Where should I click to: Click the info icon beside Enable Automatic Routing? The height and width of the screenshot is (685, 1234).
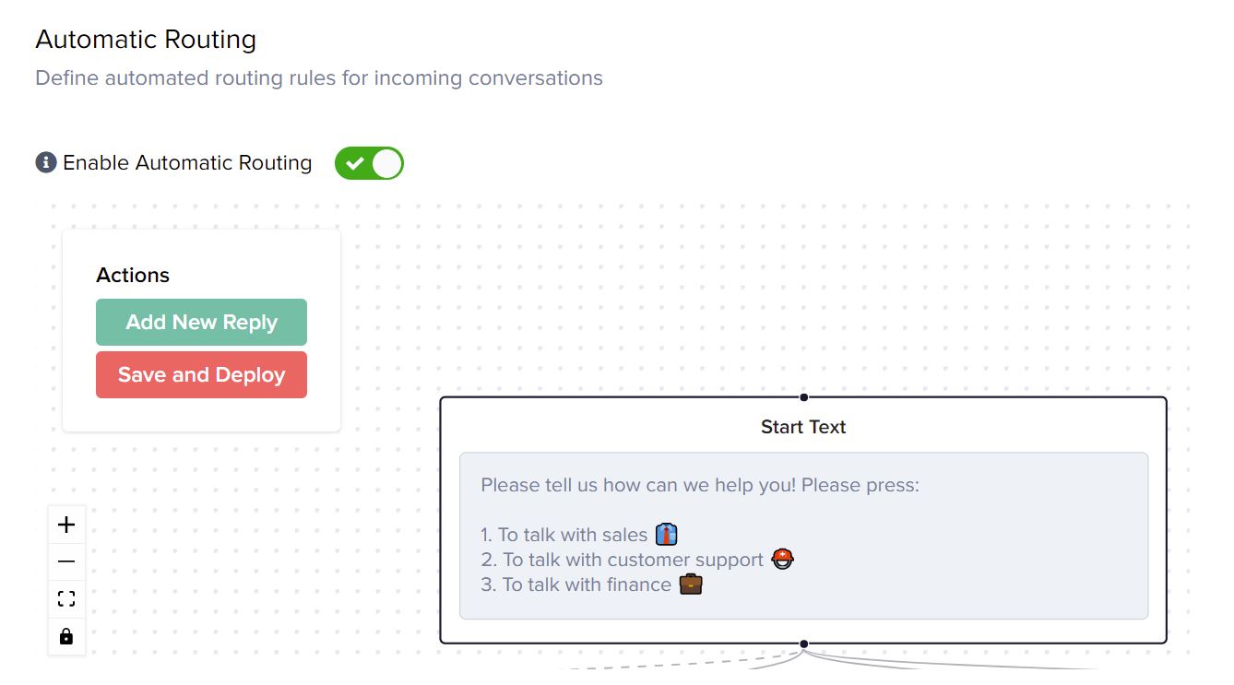click(46, 163)
